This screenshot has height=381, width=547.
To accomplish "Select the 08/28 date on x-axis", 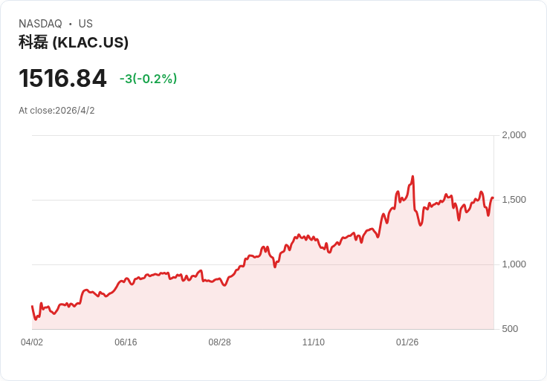I will click(219, 342).
